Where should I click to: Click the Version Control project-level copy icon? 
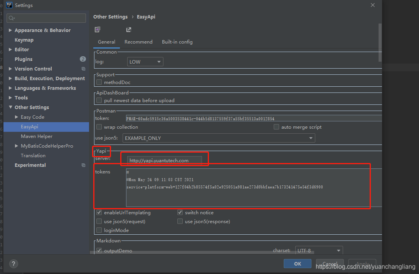click(83, 69)
